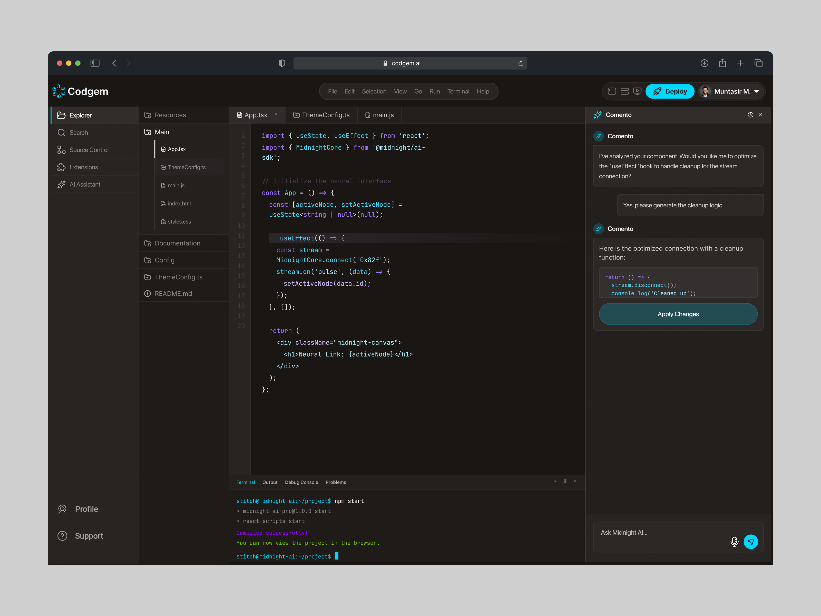Screen dimensions: 821x616
Task: Close the Comento panel
Action: (x=760, y=115)
